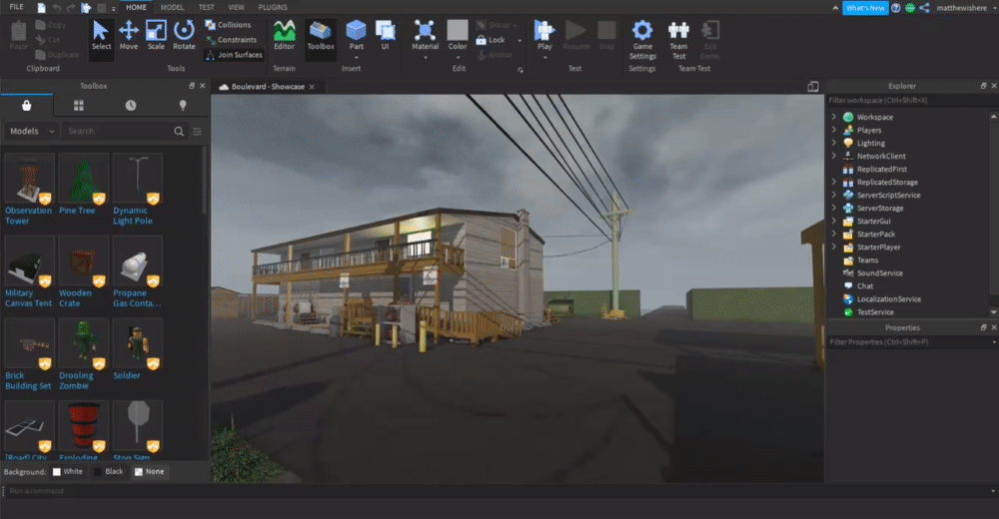Click the share icon near username
Image resolution: width=999 pixels, height=519 pixels.
coord(924,8)
